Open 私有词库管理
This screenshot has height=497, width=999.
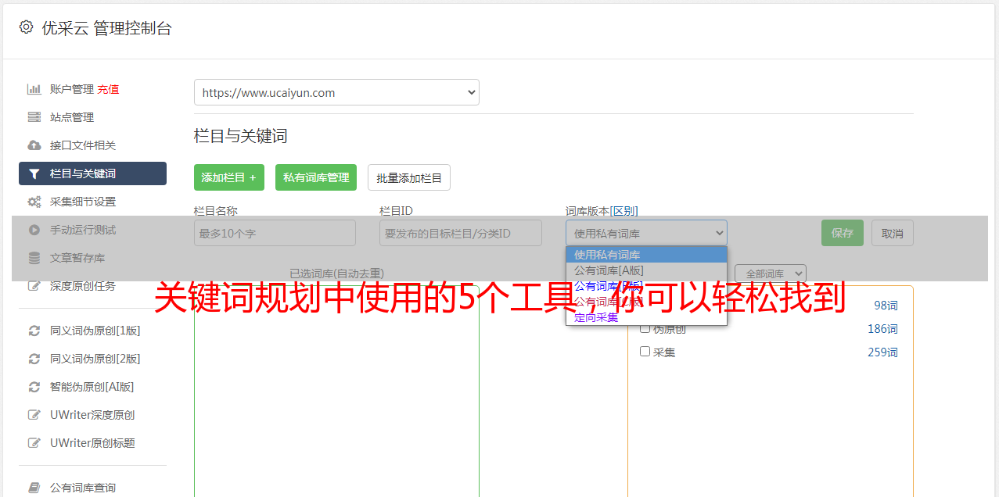coord(316,177)
